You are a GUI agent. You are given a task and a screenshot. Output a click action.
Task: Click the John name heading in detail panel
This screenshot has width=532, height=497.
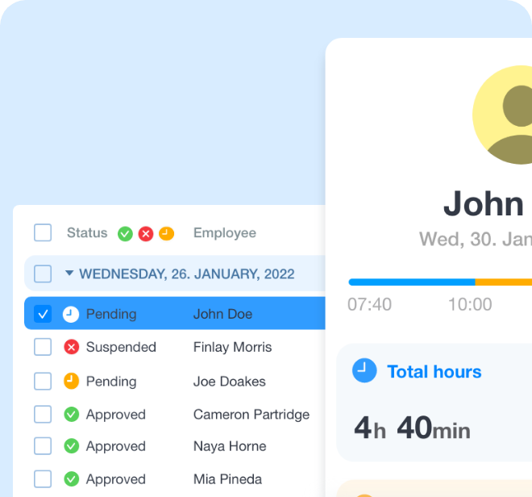coord(484,203)
